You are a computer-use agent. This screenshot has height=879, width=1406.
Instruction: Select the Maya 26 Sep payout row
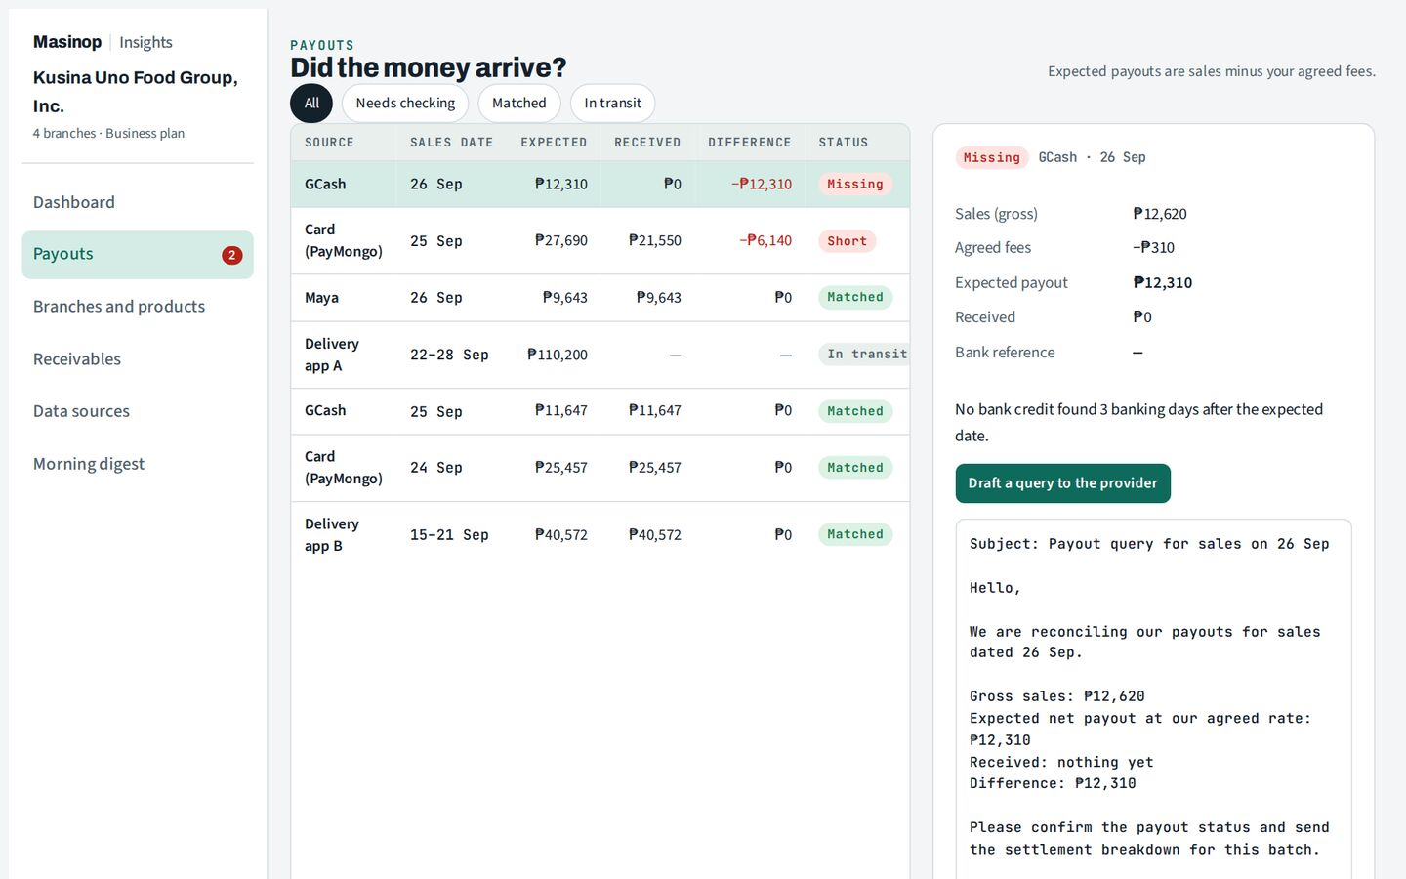tap(600, 298)
